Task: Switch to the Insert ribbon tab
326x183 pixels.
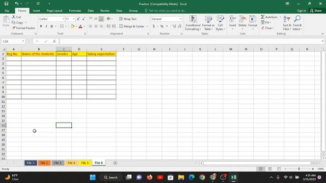Action: pyautogui.click(x=36, y=11)
